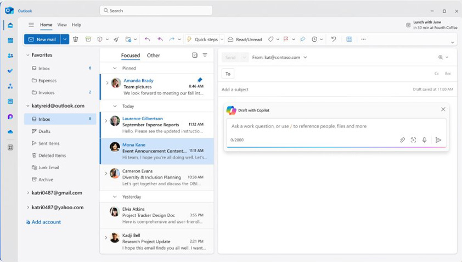Expand the katri0487@yahoo.com account
This screenshot has height=262, width=462.
tap(27, 208)
